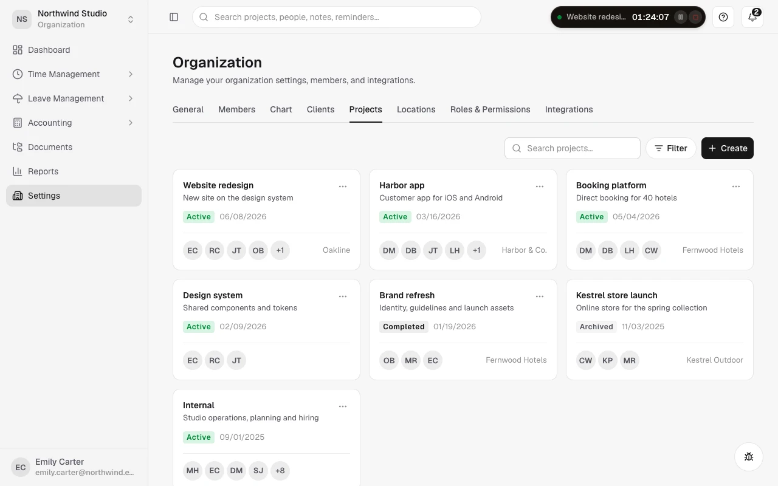Viewport: 778px width, 486px height.
Task: Expand Accounting submenu
Action: coord(74,123)
